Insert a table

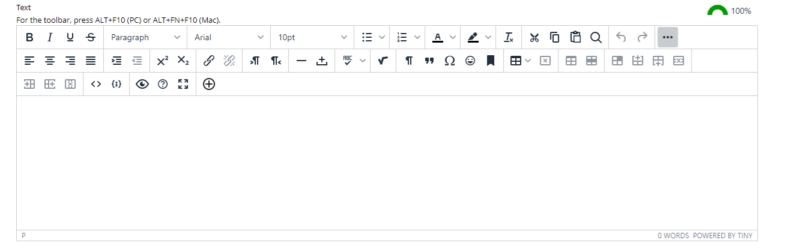coord(515,61)
